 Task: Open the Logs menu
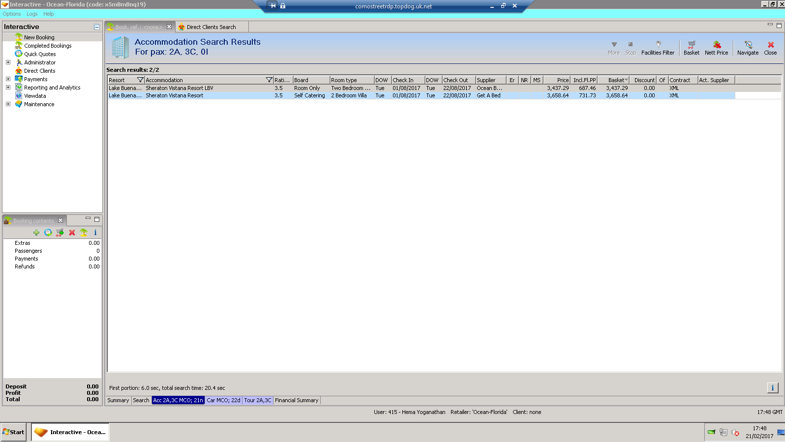click(32, 14)
